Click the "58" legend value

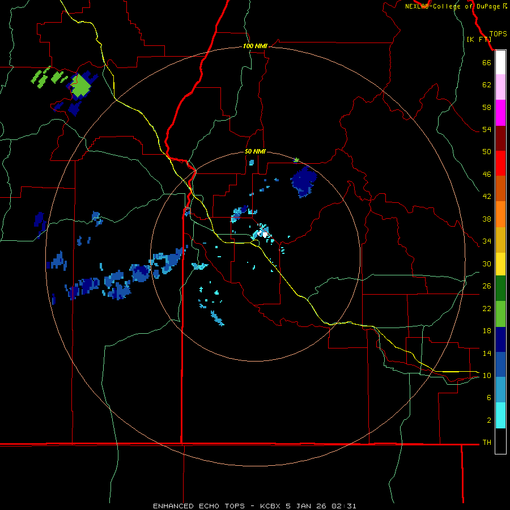[487, 107]
